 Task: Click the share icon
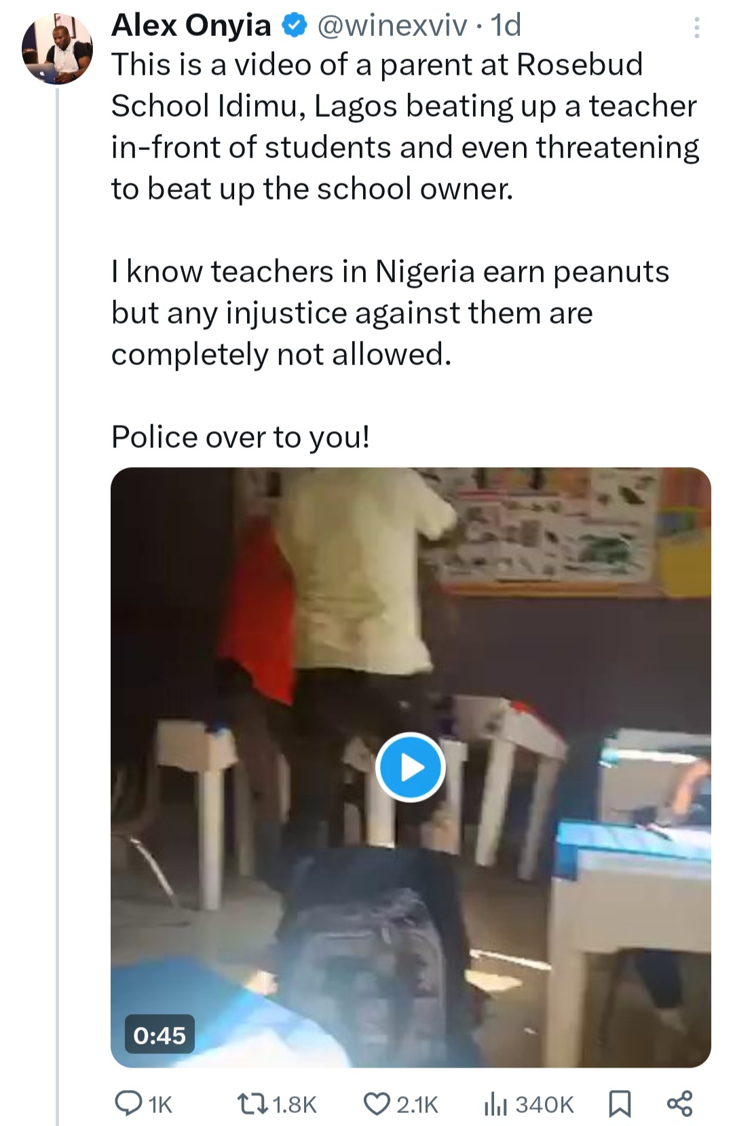point(679,1104)
